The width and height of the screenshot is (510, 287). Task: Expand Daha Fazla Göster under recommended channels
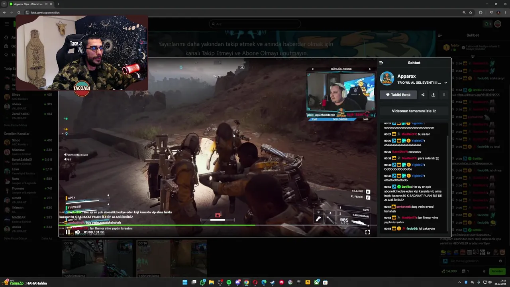tap(15, 238)
